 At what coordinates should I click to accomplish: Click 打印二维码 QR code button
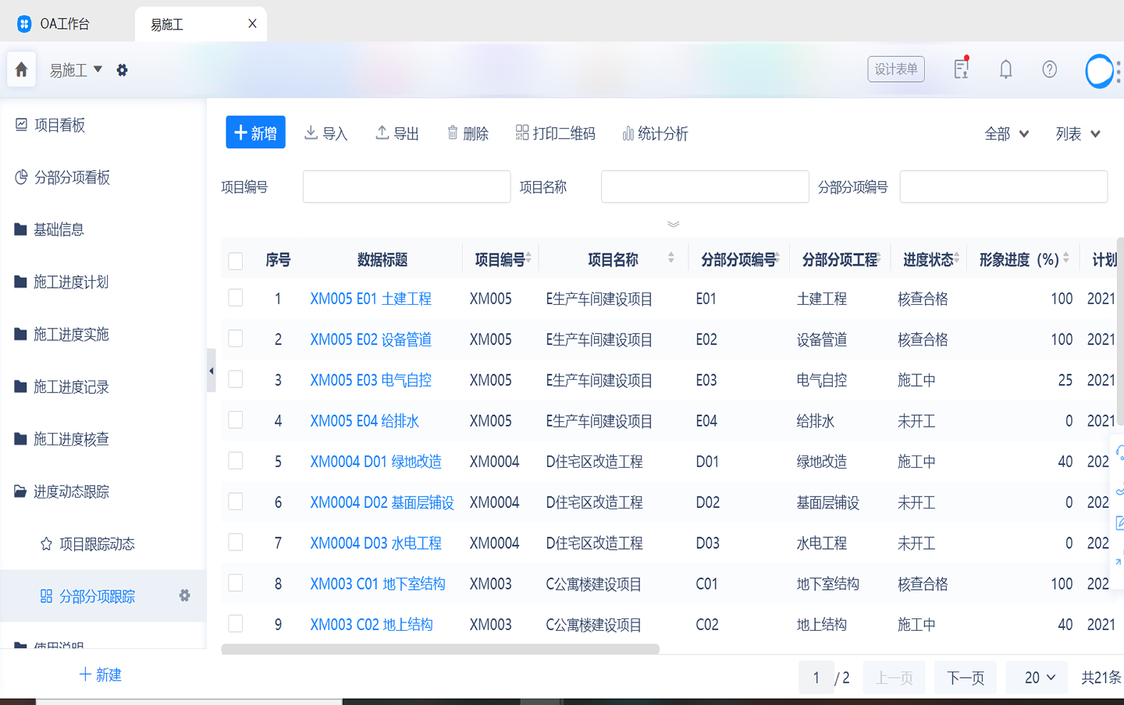point(556,133)
